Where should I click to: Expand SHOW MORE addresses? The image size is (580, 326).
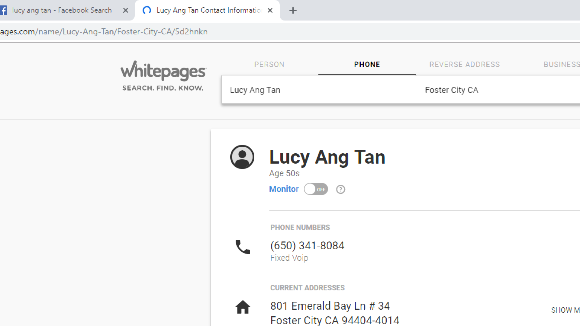565,310
